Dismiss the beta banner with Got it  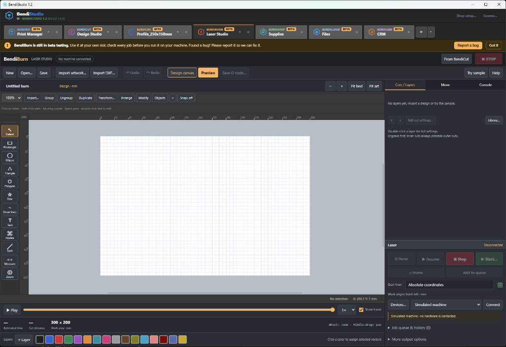(494, 45)
